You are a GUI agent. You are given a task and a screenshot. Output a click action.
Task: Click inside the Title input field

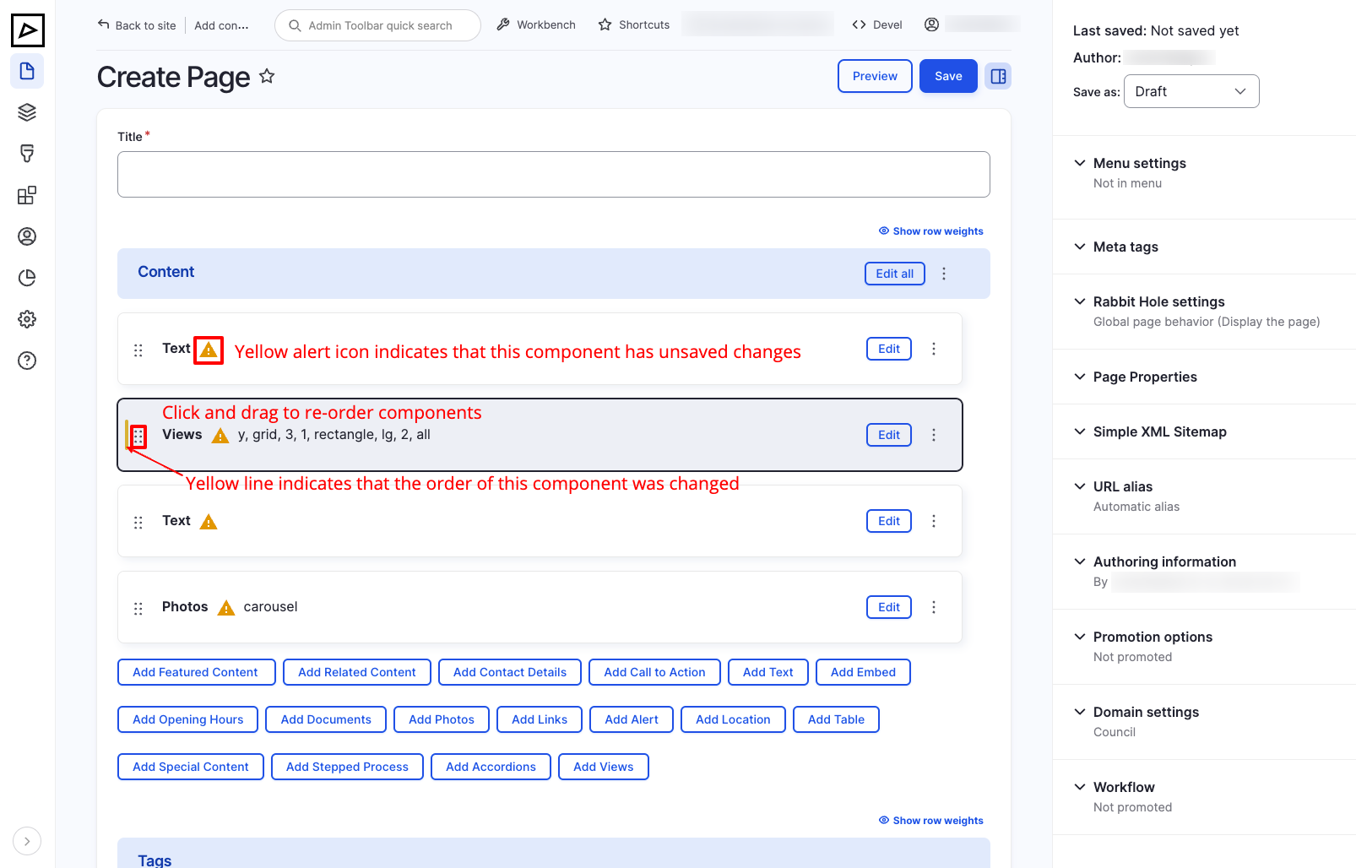point(553,174)
